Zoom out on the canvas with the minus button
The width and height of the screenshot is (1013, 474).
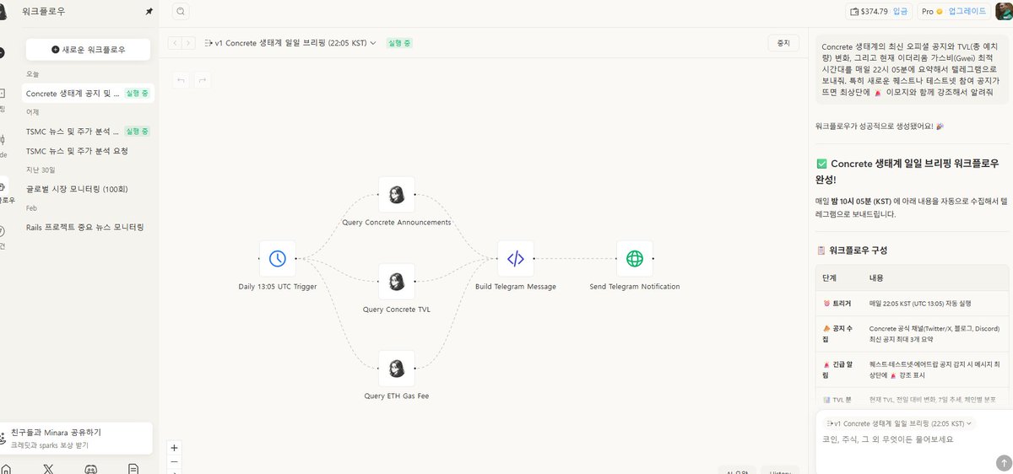point(175,461)
